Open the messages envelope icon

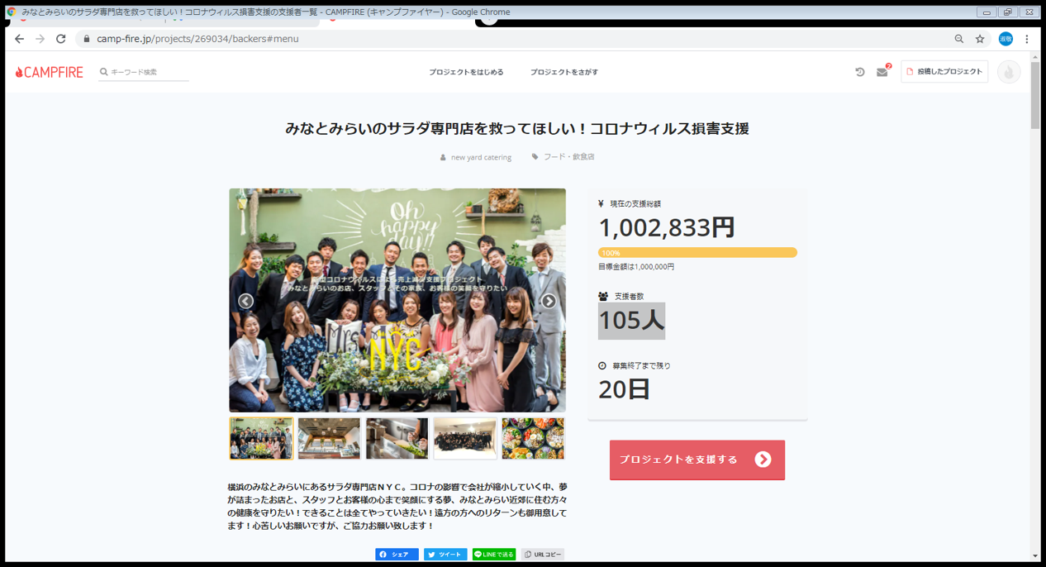[x=882, y=73]
